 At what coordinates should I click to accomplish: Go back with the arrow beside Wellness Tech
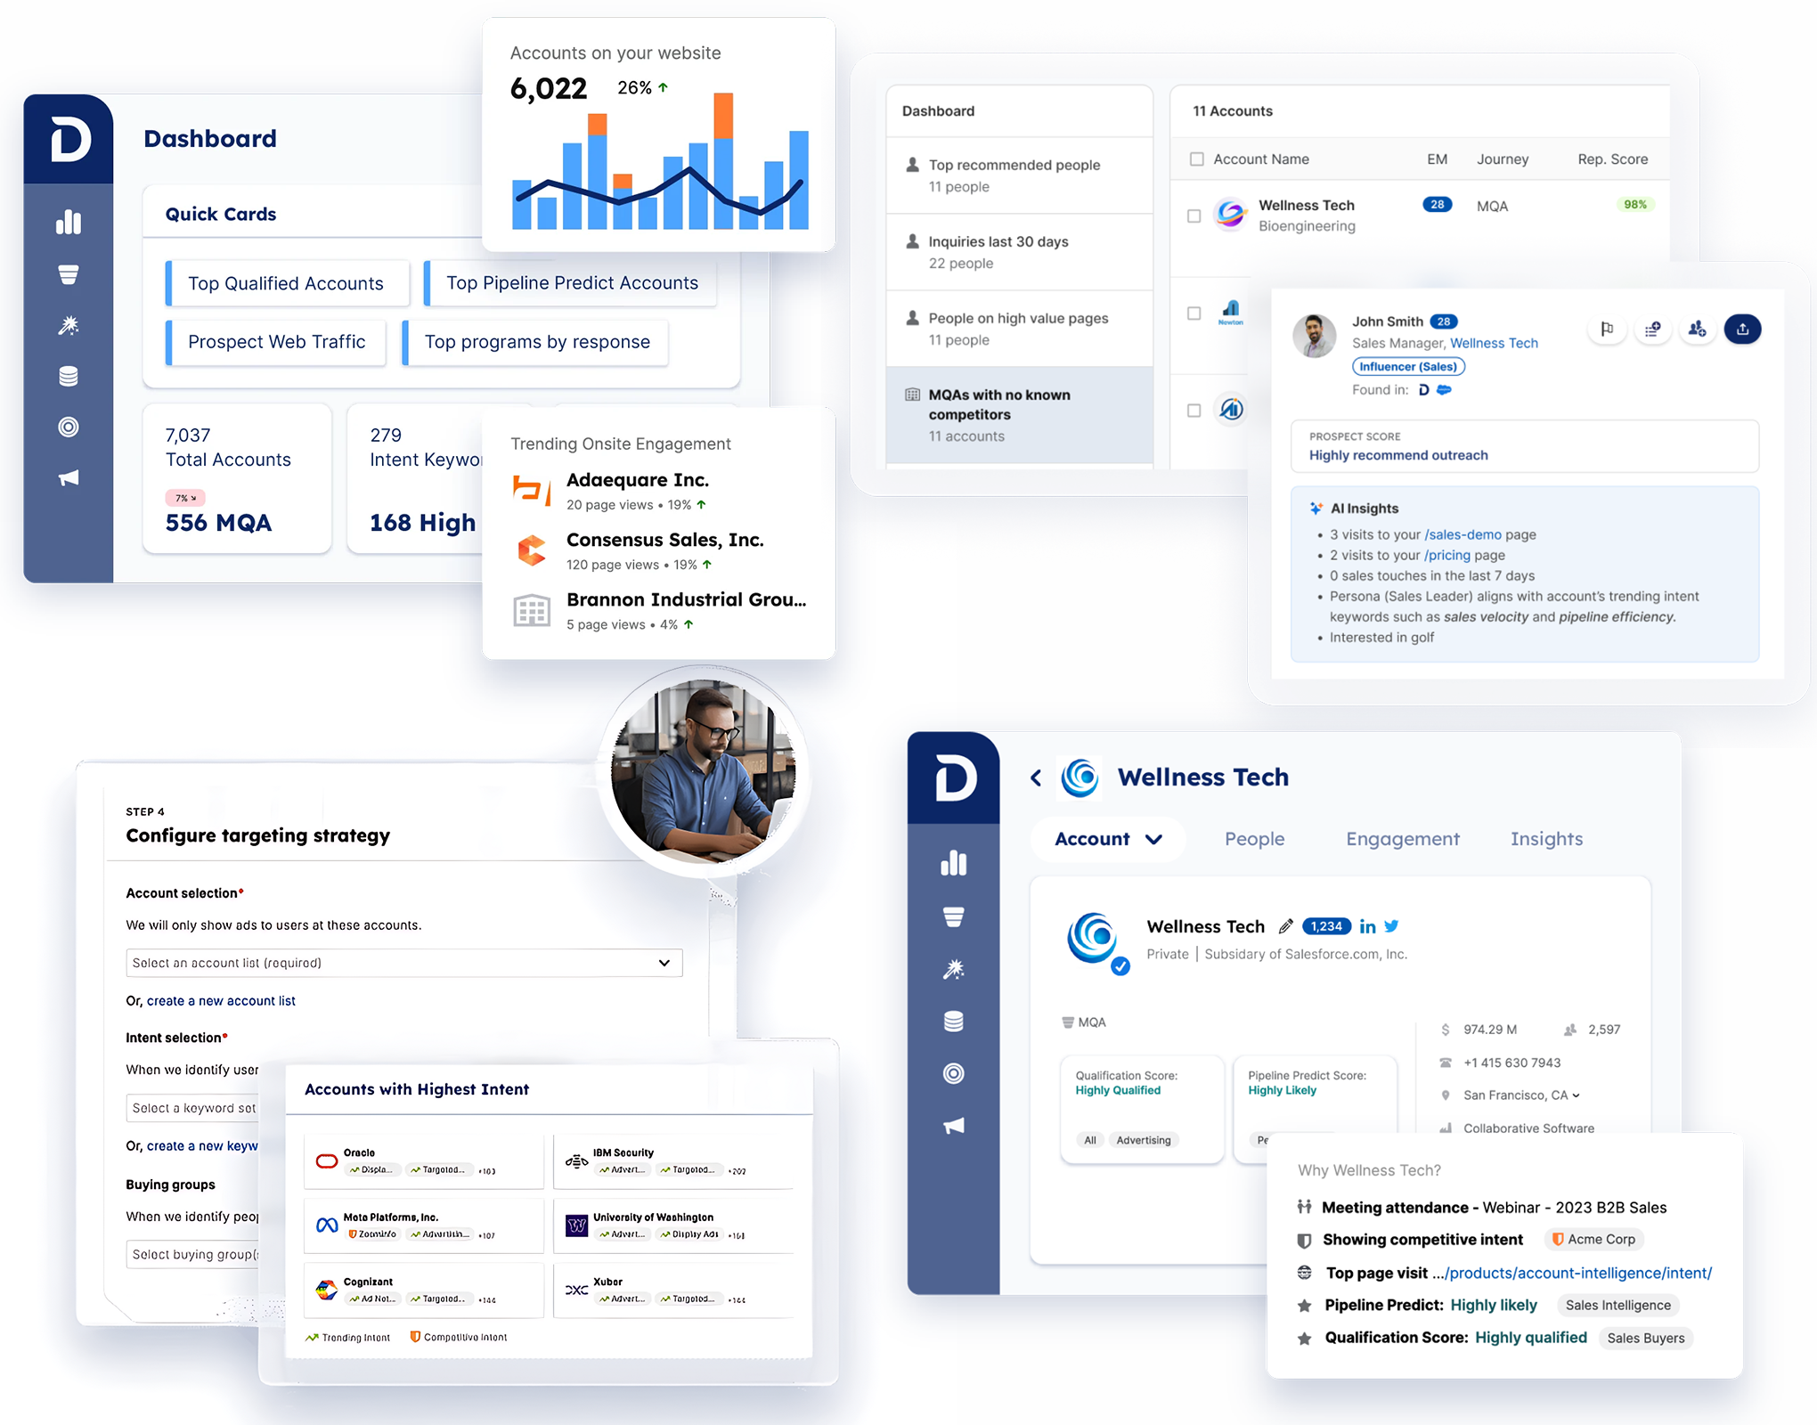point(1036,778)
